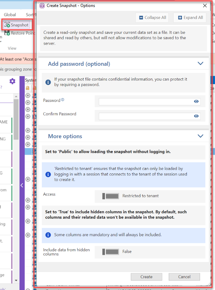The height and width of the screenshot is (290, 215).
Task: Open the Global ribbon tab
Action: 10,15
